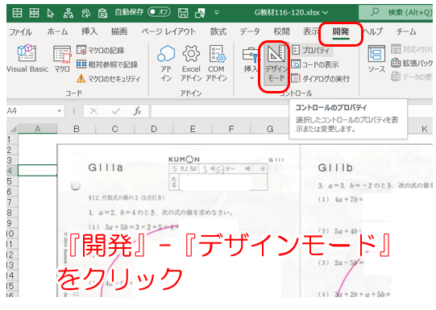Toggle 相対参照で記録 relative reference recording
Screen dimensions: 436x310
(107, 64)
